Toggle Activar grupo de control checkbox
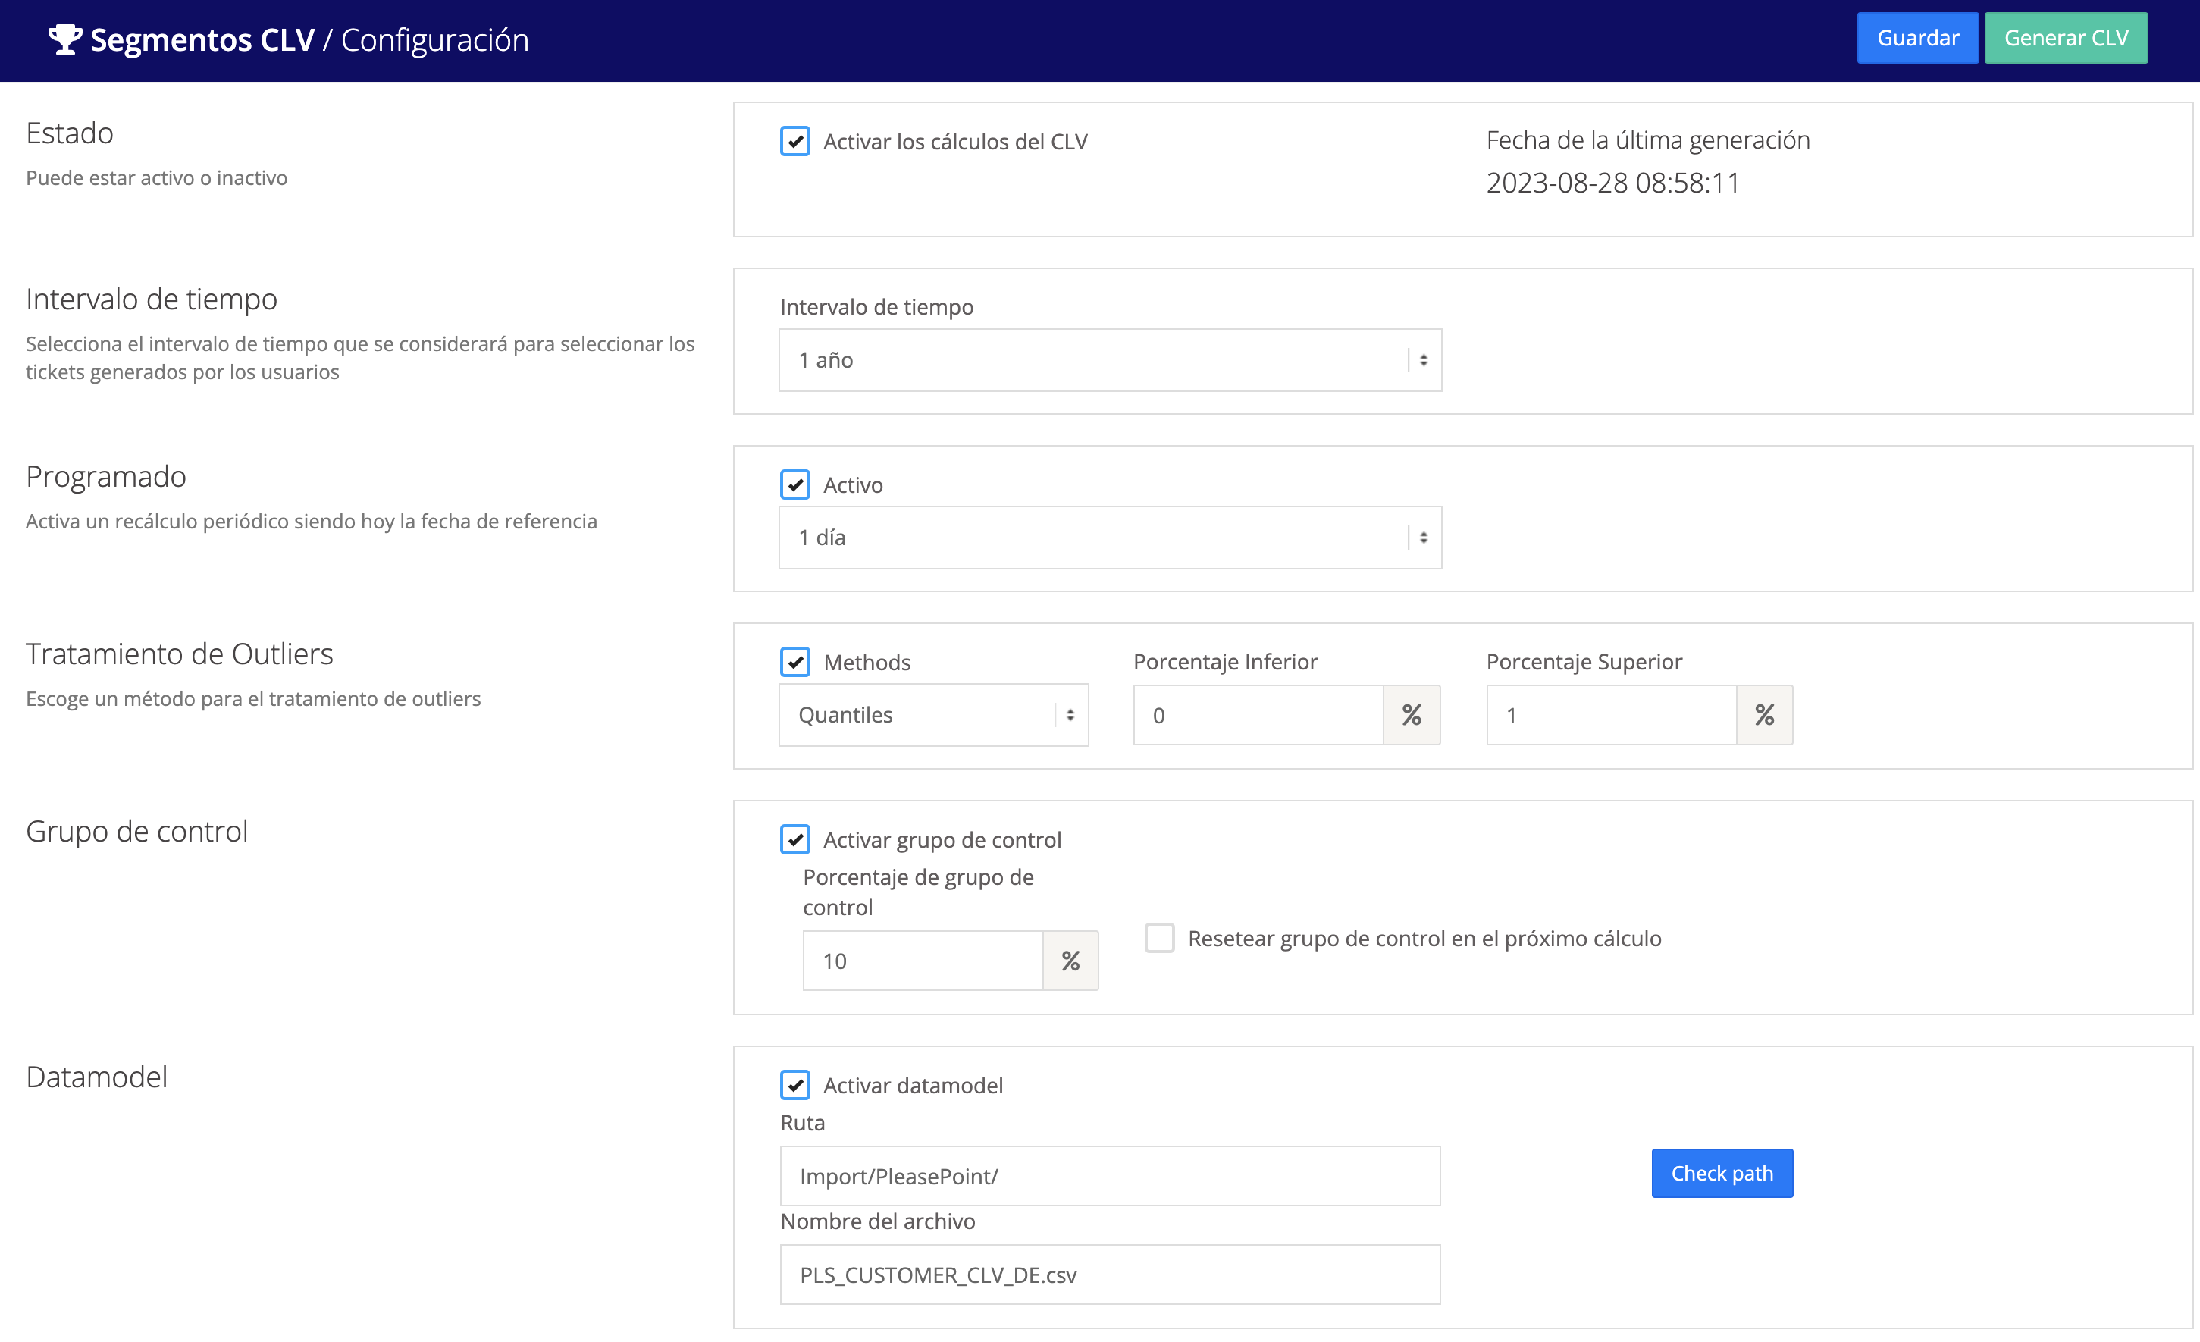 pos(794,839)
